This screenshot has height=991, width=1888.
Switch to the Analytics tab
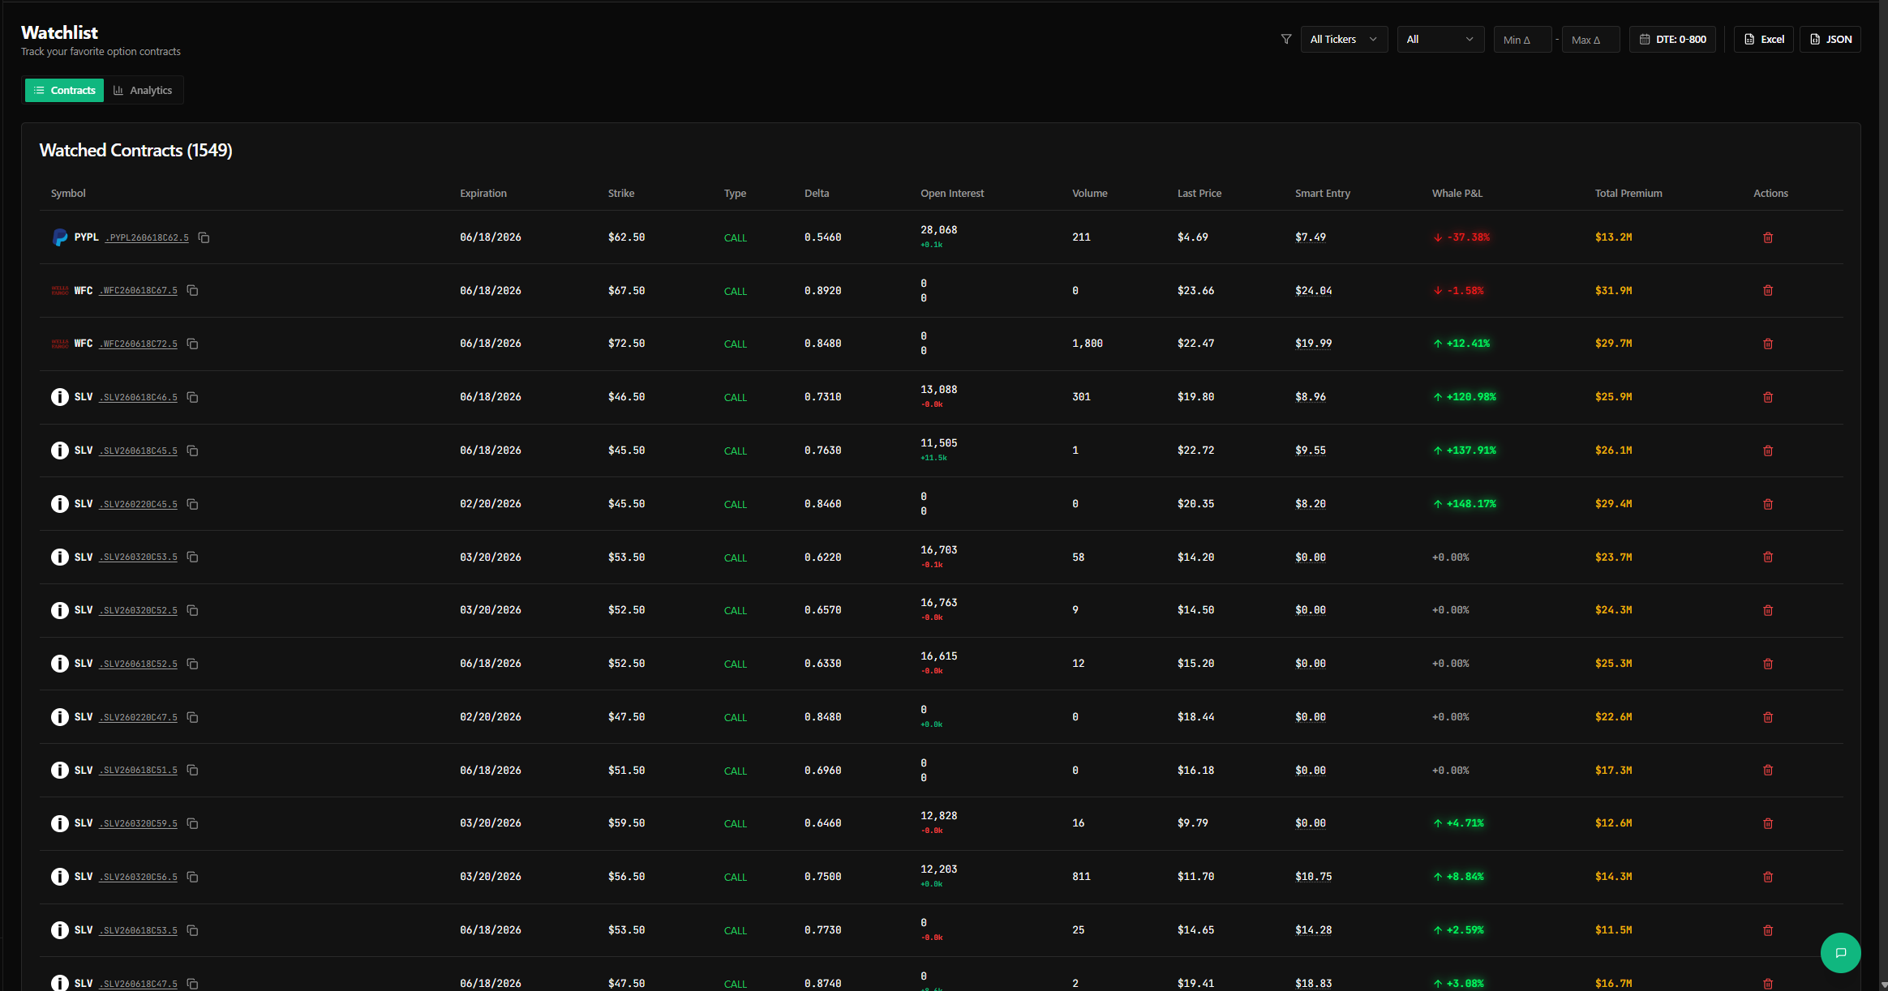click(143, 90)
